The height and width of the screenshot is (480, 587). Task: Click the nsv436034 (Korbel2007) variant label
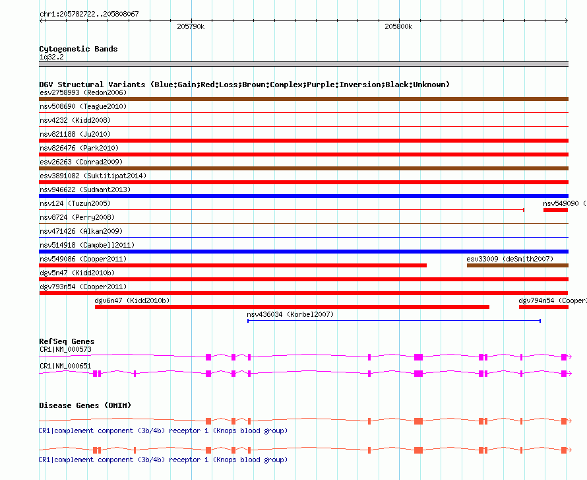click(290, 314)
